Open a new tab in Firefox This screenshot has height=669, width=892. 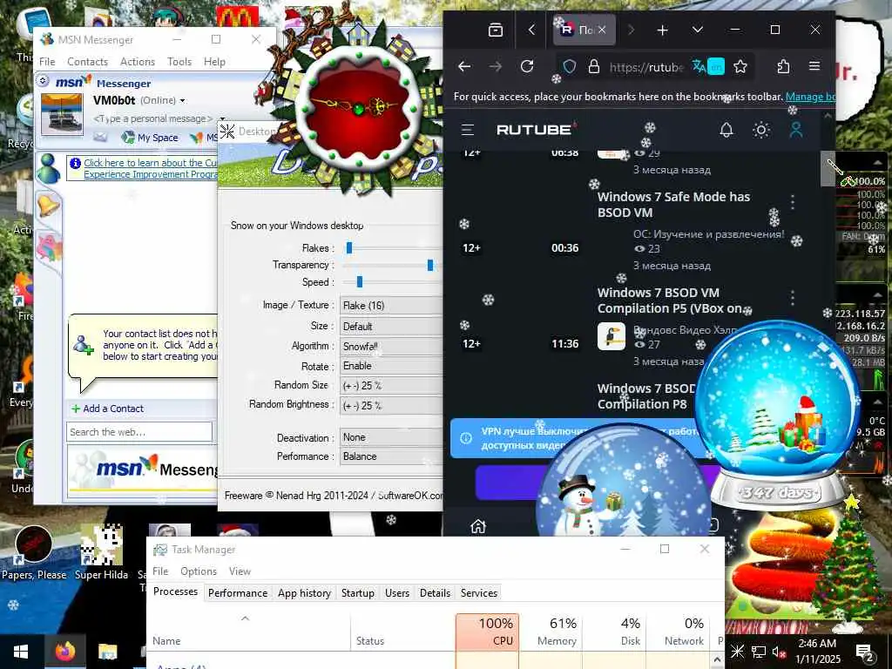tap(662, 30)
